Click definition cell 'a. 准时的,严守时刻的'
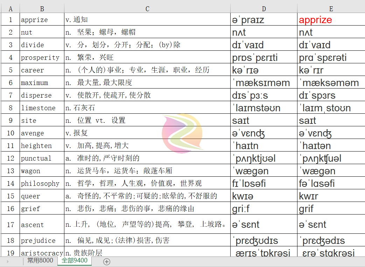The height and width of the screenshot is (267, 365). click(147, 158)
